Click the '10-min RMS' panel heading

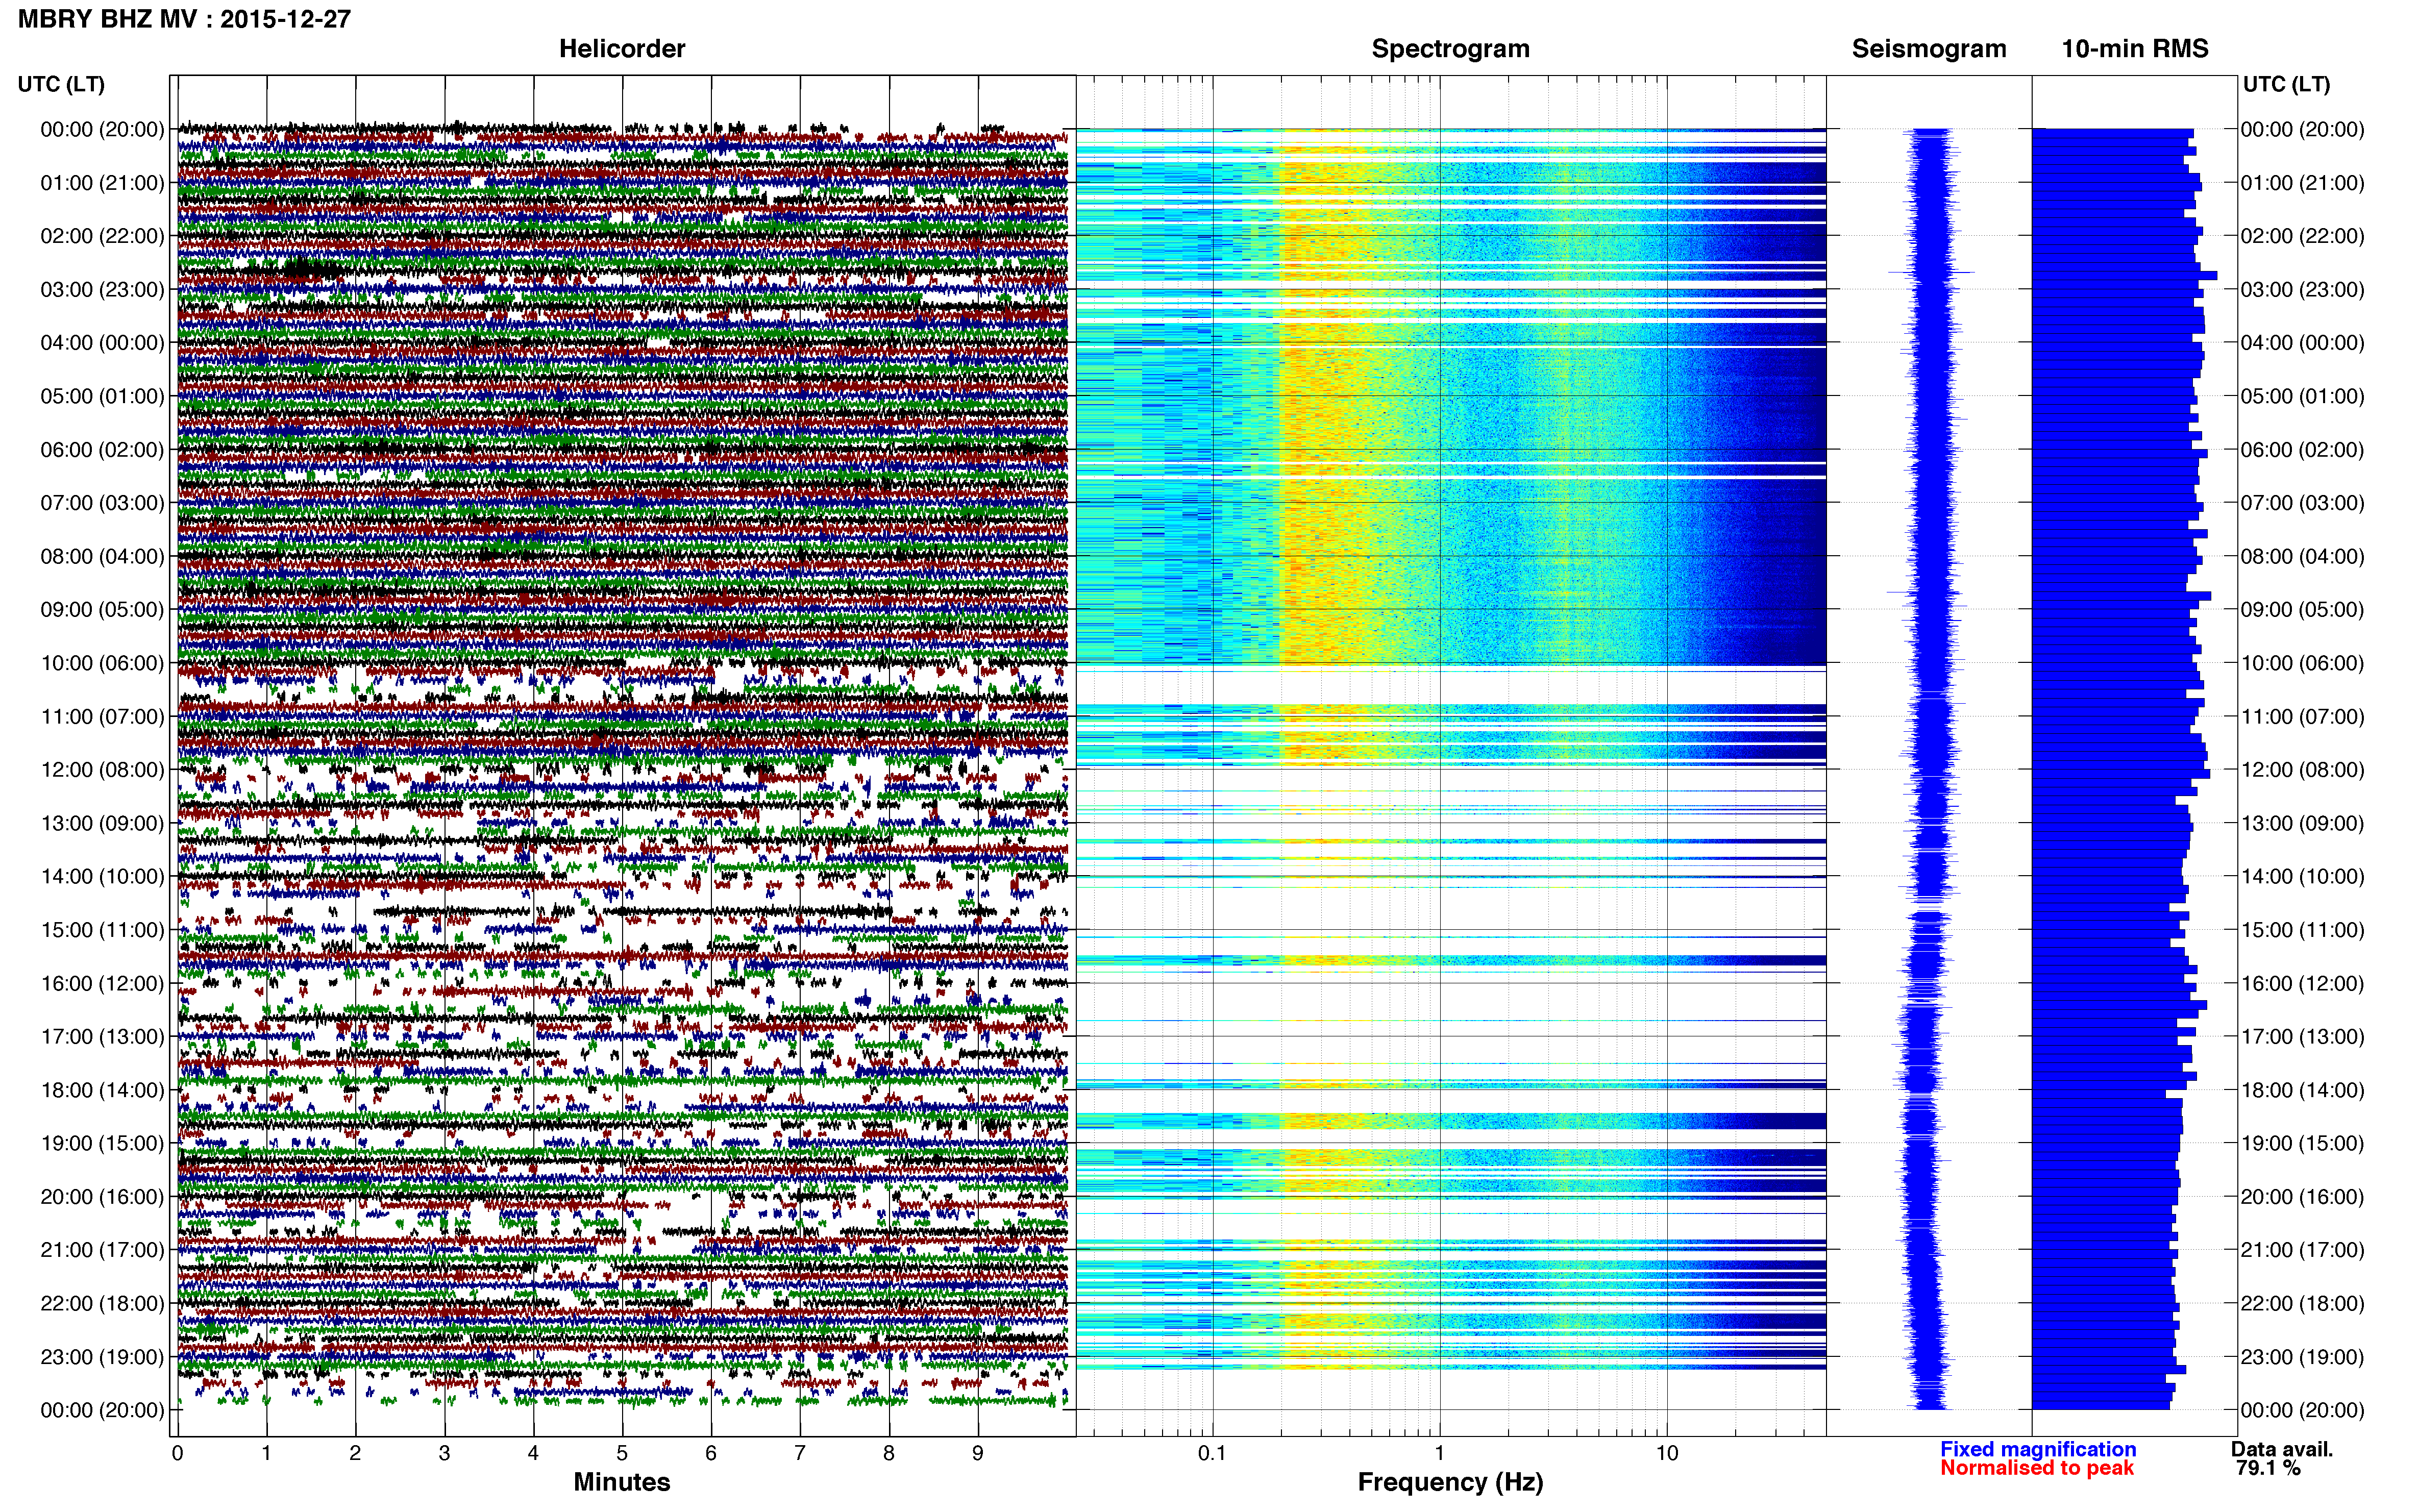2134,49
